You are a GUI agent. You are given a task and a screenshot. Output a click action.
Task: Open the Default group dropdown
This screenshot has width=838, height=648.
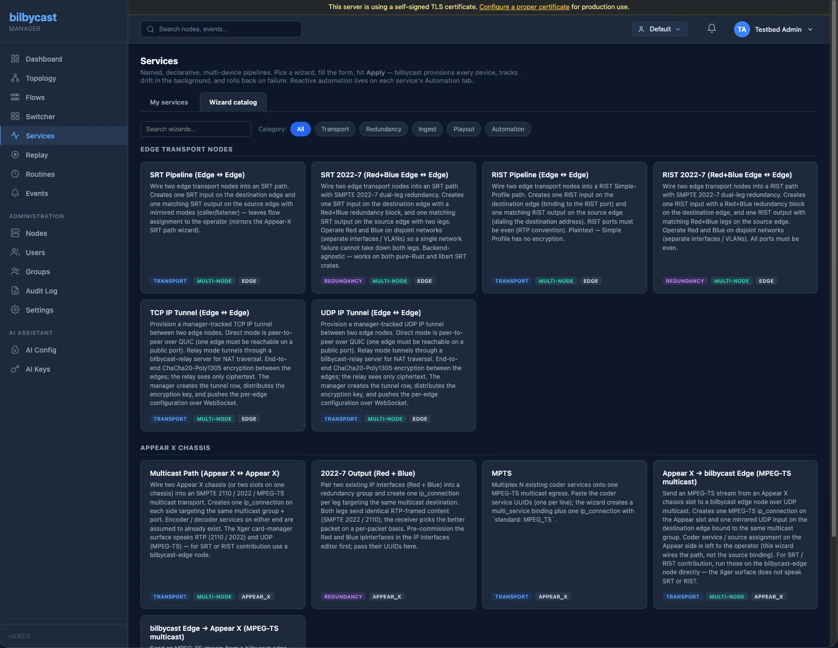click(659, 29)
